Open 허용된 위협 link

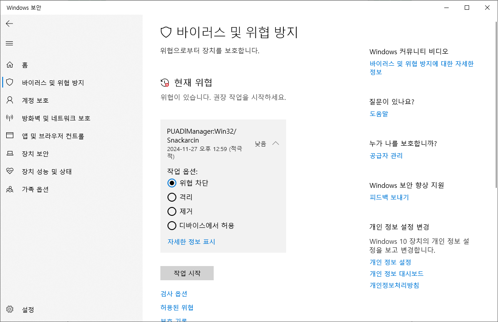(x=177, y=307)
